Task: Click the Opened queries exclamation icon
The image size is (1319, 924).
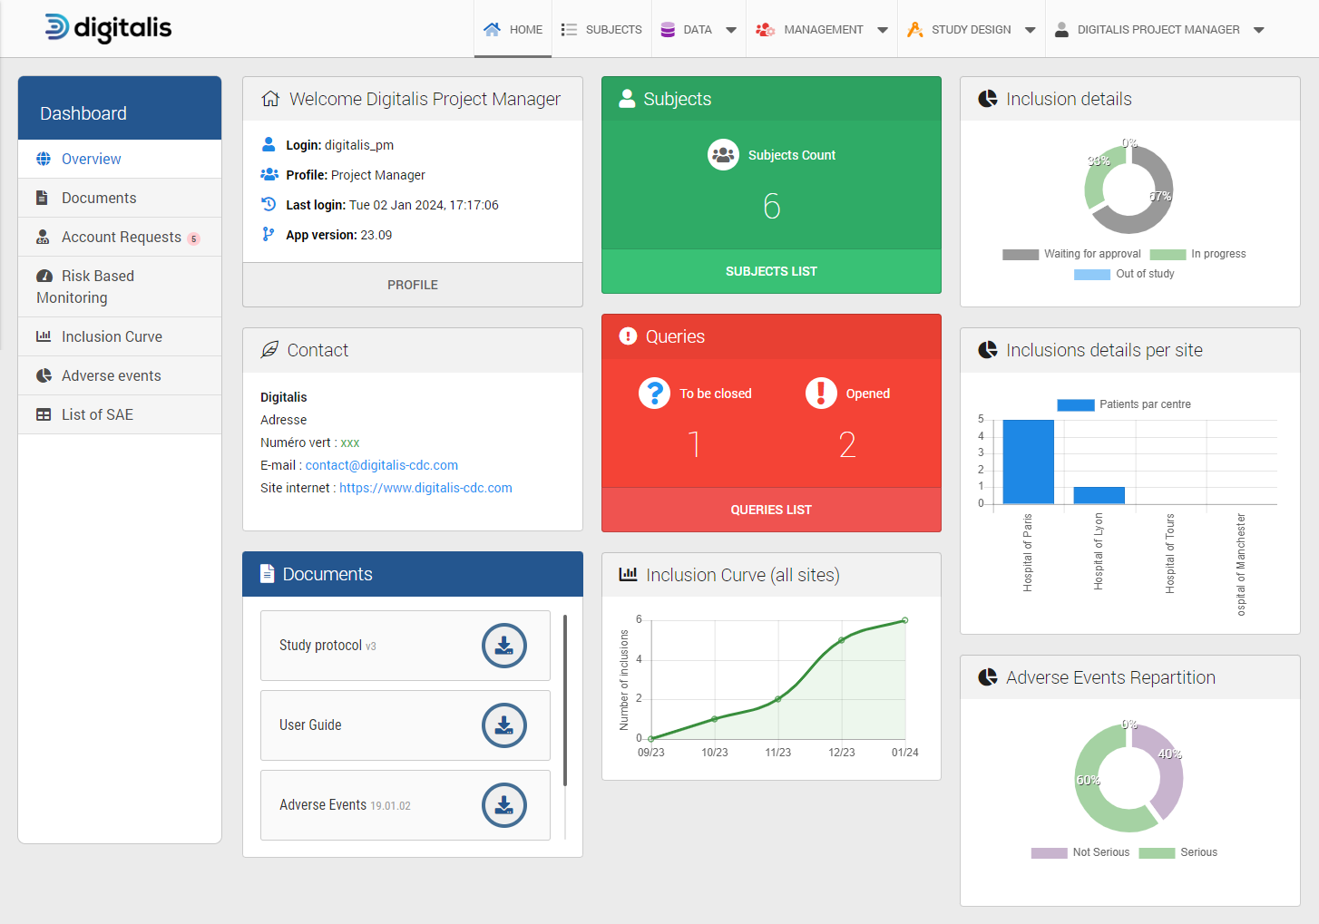Action: (x=821, y=394)
